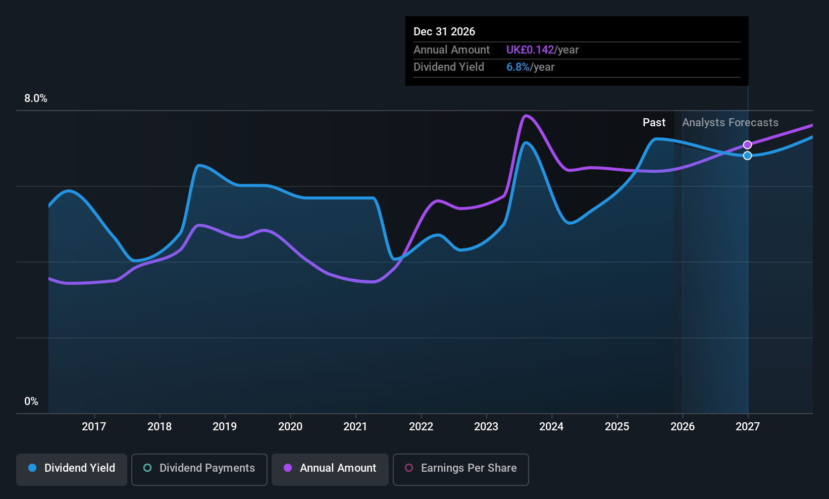Viewport: 829px width, 499px height.
Task: Click the 2026 x-axis year label
Action: pos(683,427)
